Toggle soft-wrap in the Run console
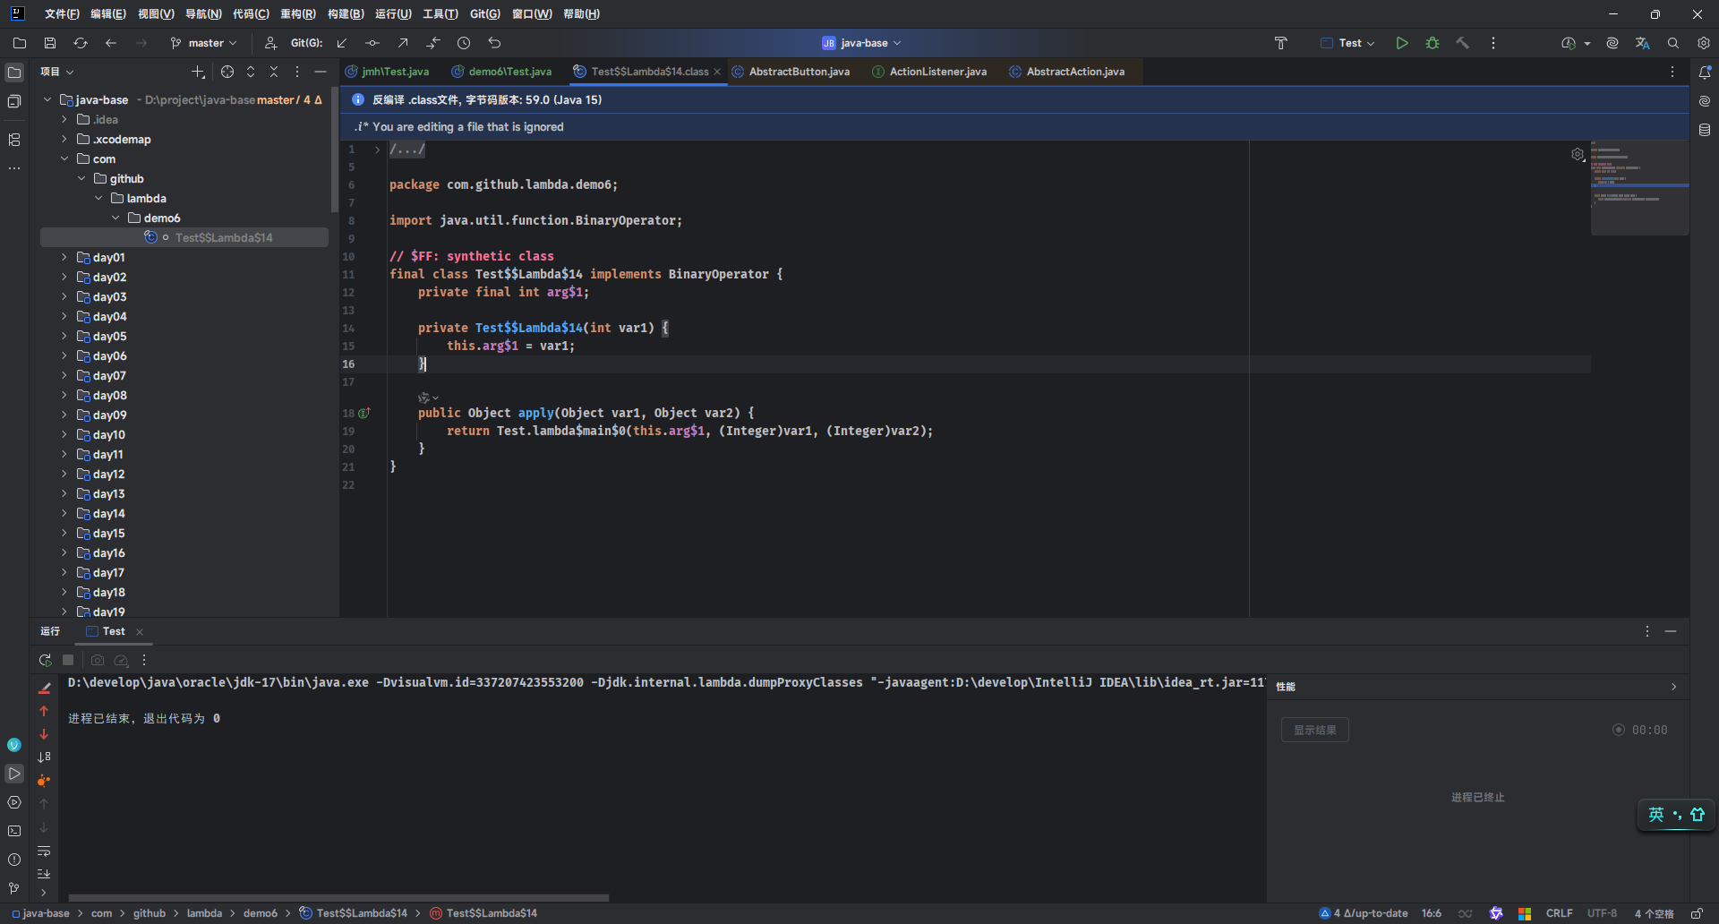1719x924 pixels. tap(44, 851)
